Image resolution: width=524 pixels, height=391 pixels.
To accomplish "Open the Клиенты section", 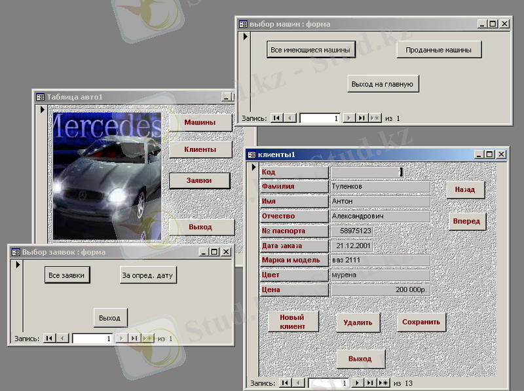I will point(200,150).
